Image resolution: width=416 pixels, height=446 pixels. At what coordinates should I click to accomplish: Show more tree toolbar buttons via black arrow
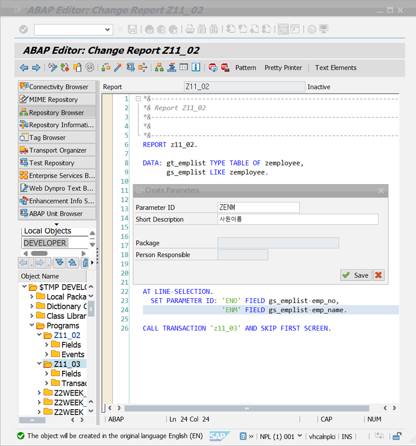pyautogui.click(x=92, y=262)
